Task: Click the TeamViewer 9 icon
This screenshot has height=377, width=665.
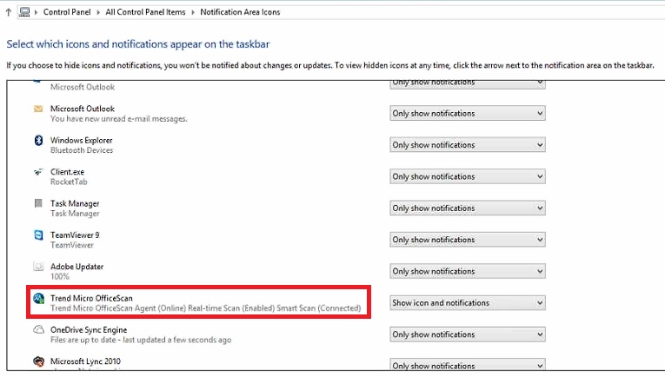Action: pyautogui.click(x=38, y=235)
